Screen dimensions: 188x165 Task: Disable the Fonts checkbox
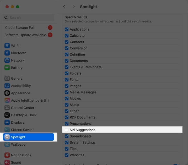[67, 80]
